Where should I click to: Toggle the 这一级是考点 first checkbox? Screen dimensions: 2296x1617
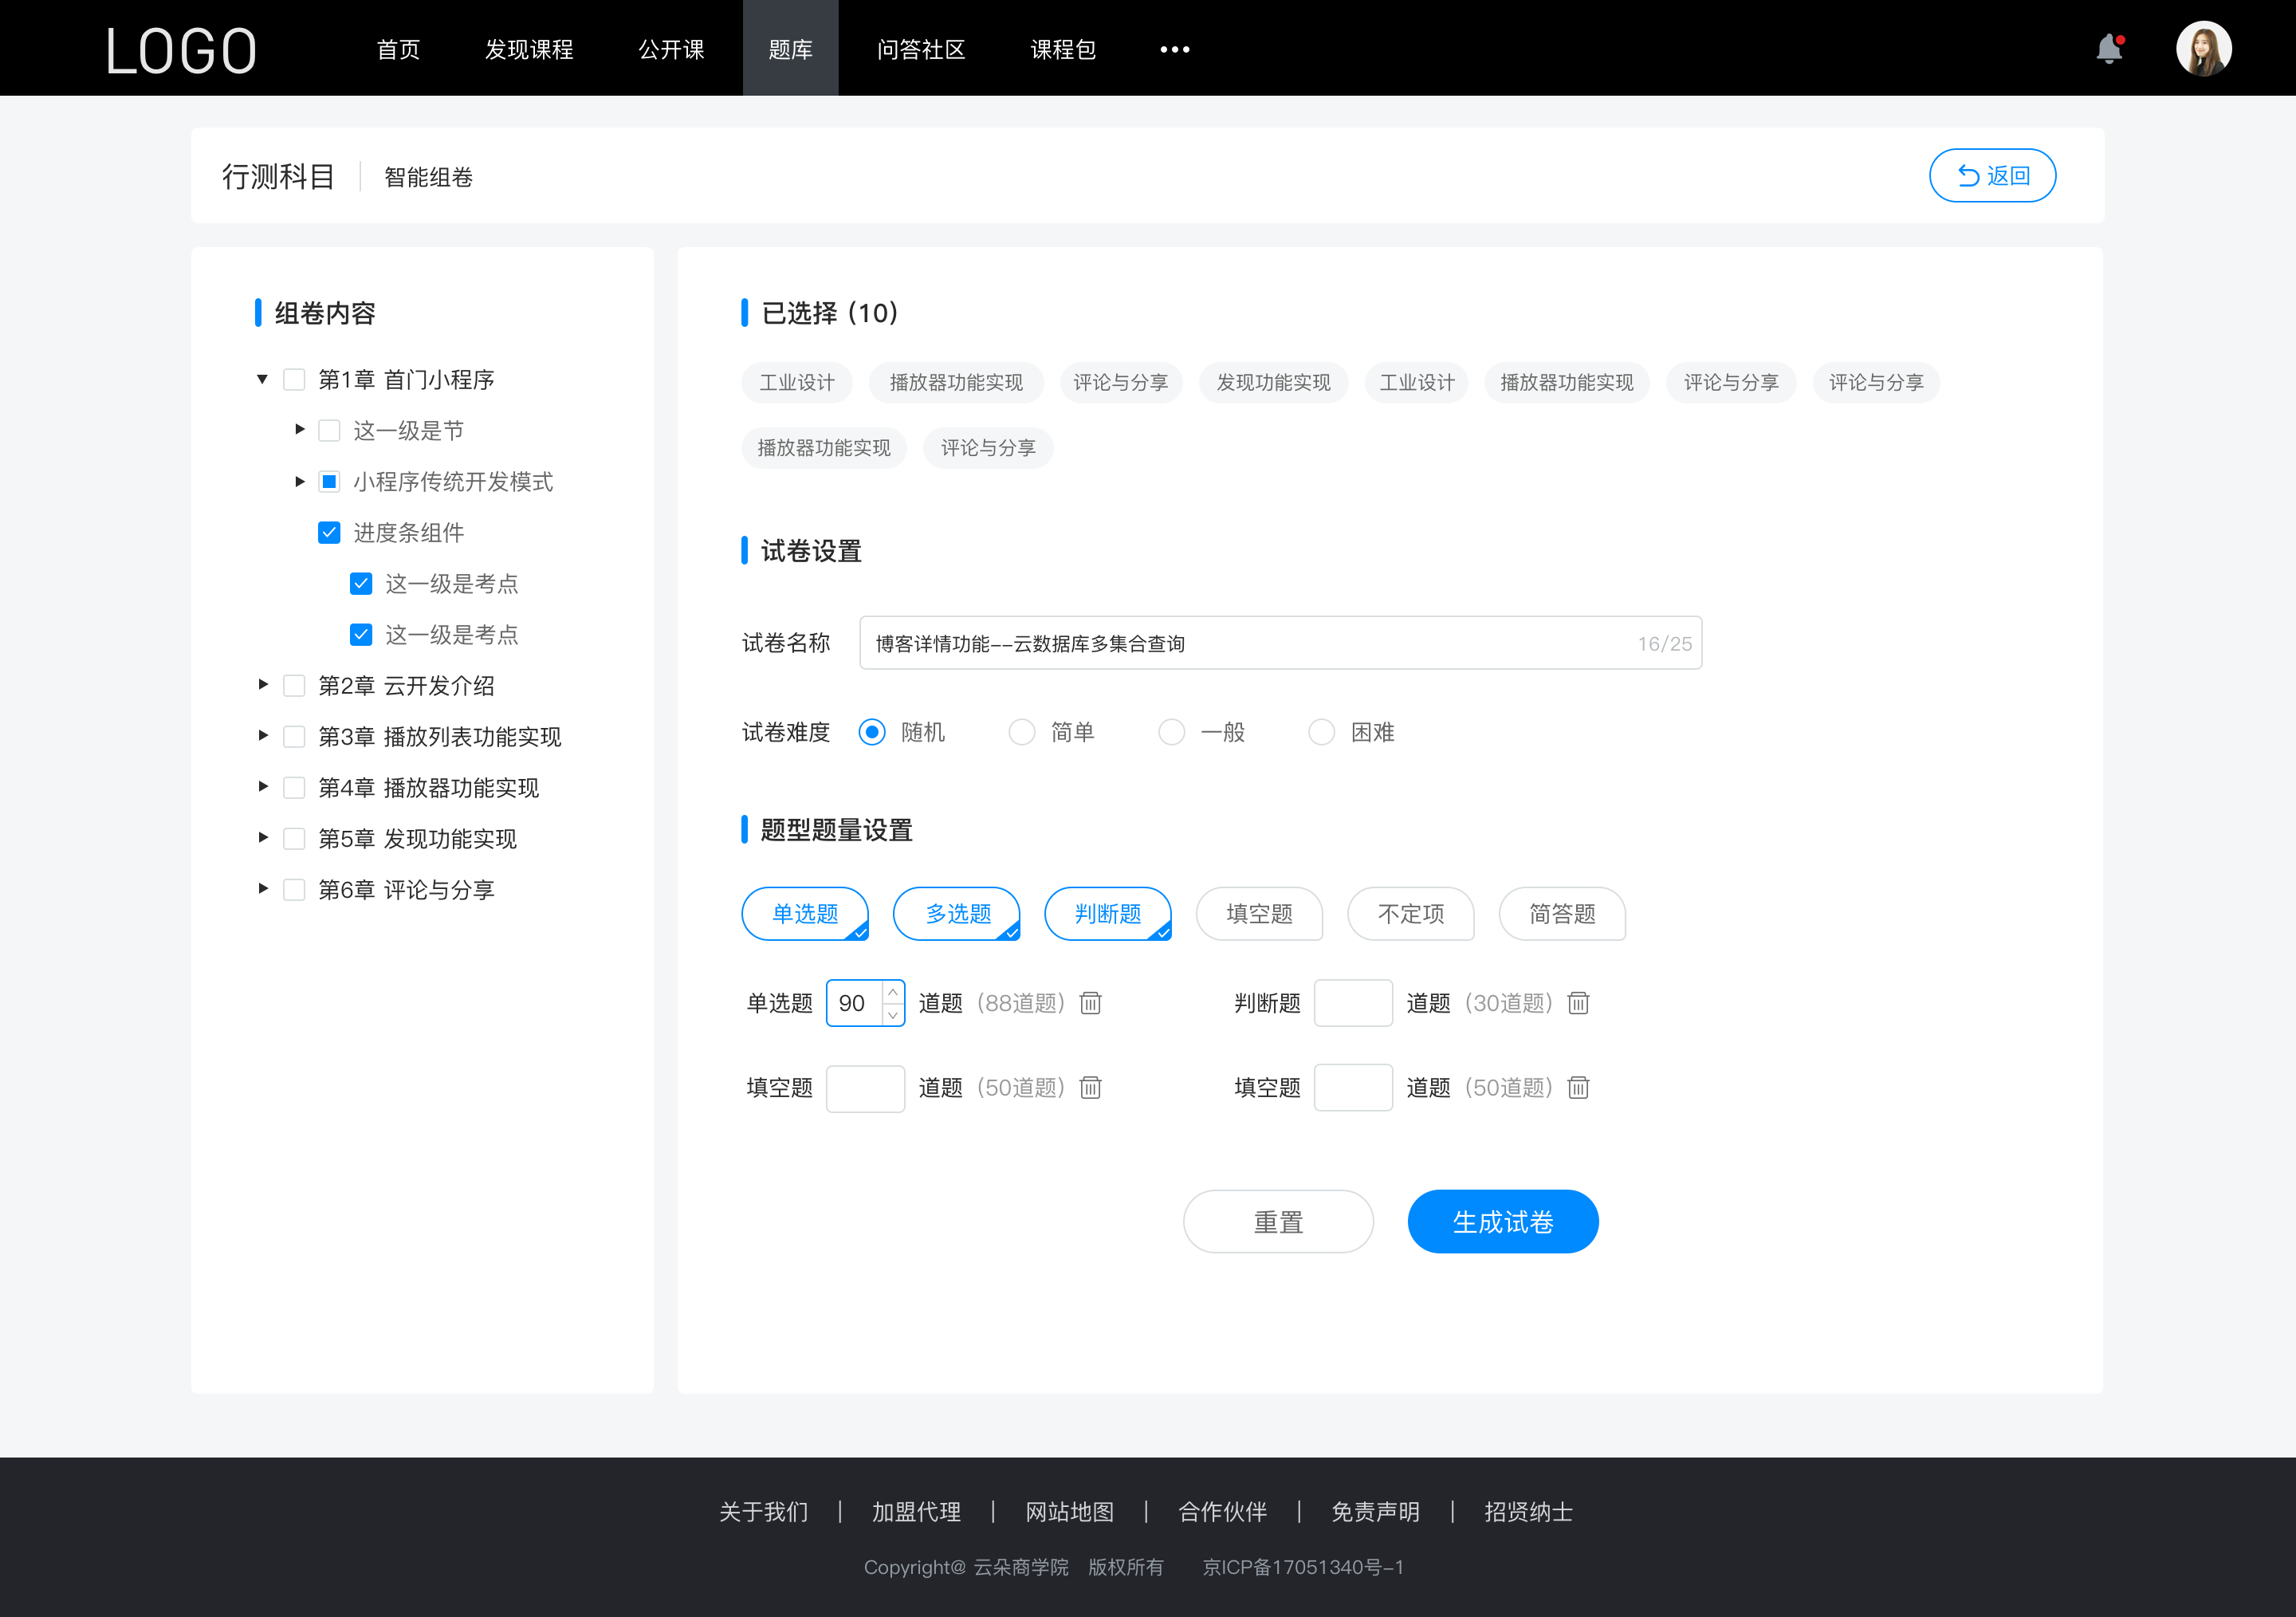(359, 583)
